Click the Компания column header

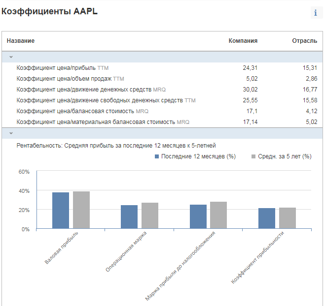tap(243, 41)
